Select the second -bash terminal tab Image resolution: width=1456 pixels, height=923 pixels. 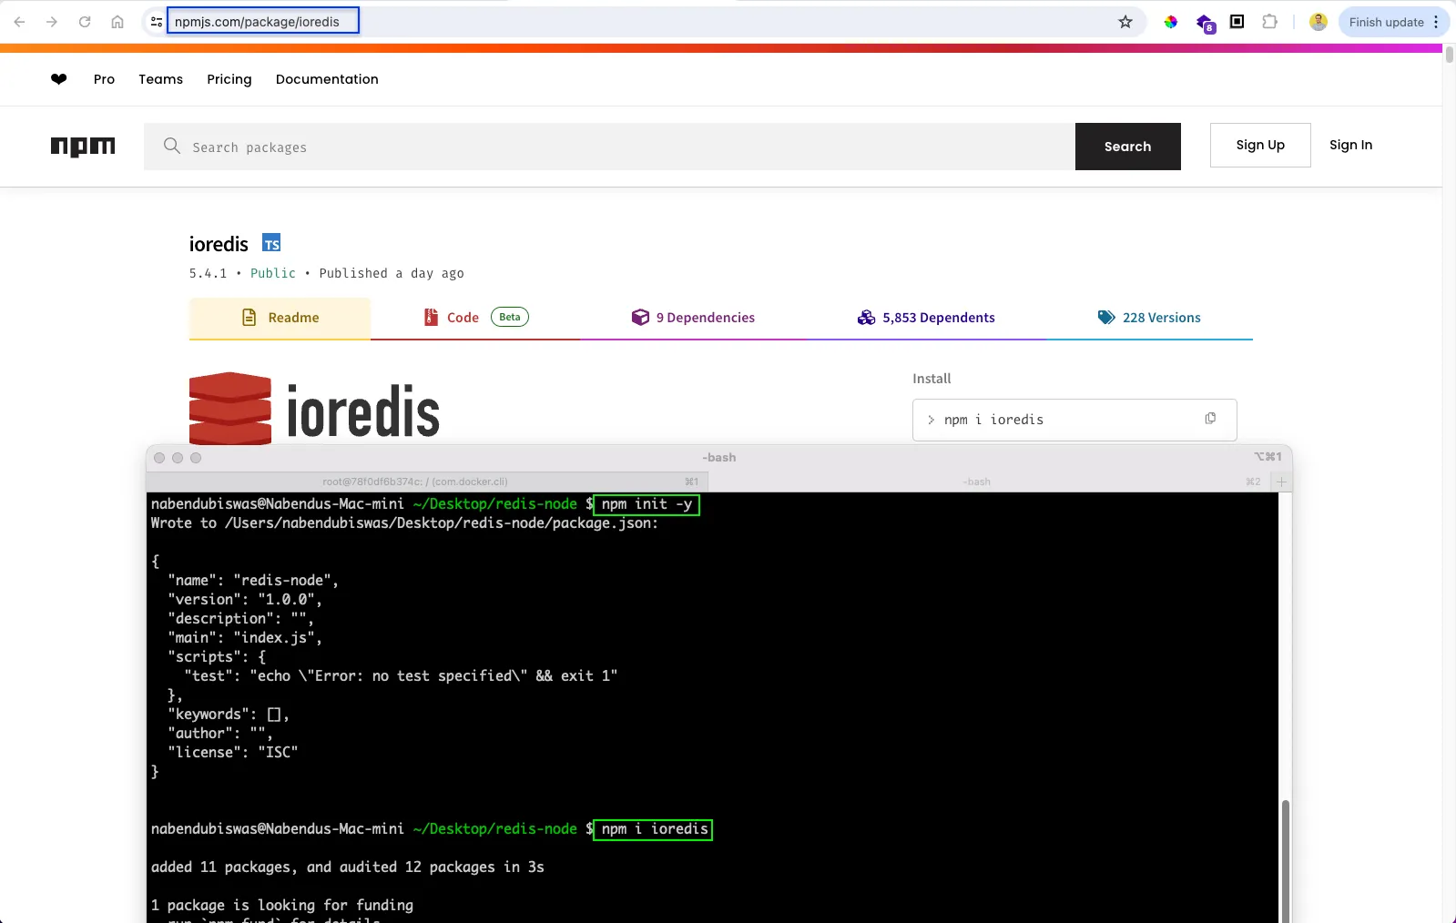[978, 482]
